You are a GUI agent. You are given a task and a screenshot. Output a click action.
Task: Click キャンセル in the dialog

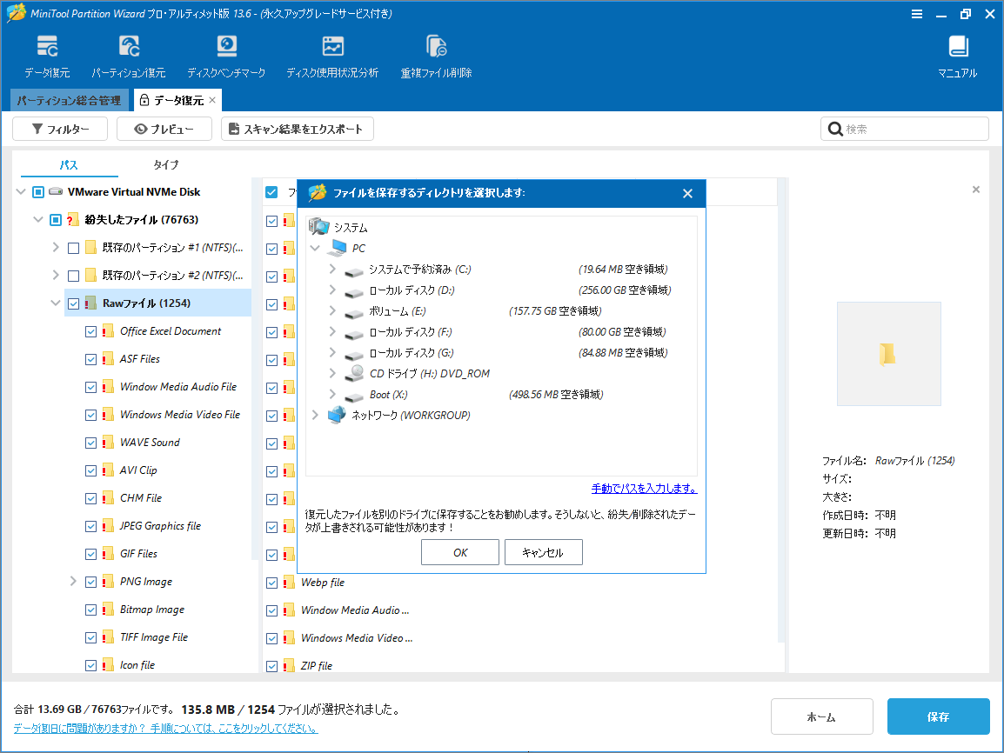click(543, 553)
